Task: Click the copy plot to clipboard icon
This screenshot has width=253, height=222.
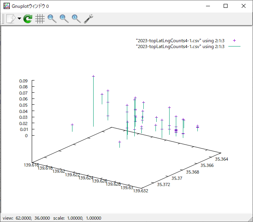Action: coord(10,19)
